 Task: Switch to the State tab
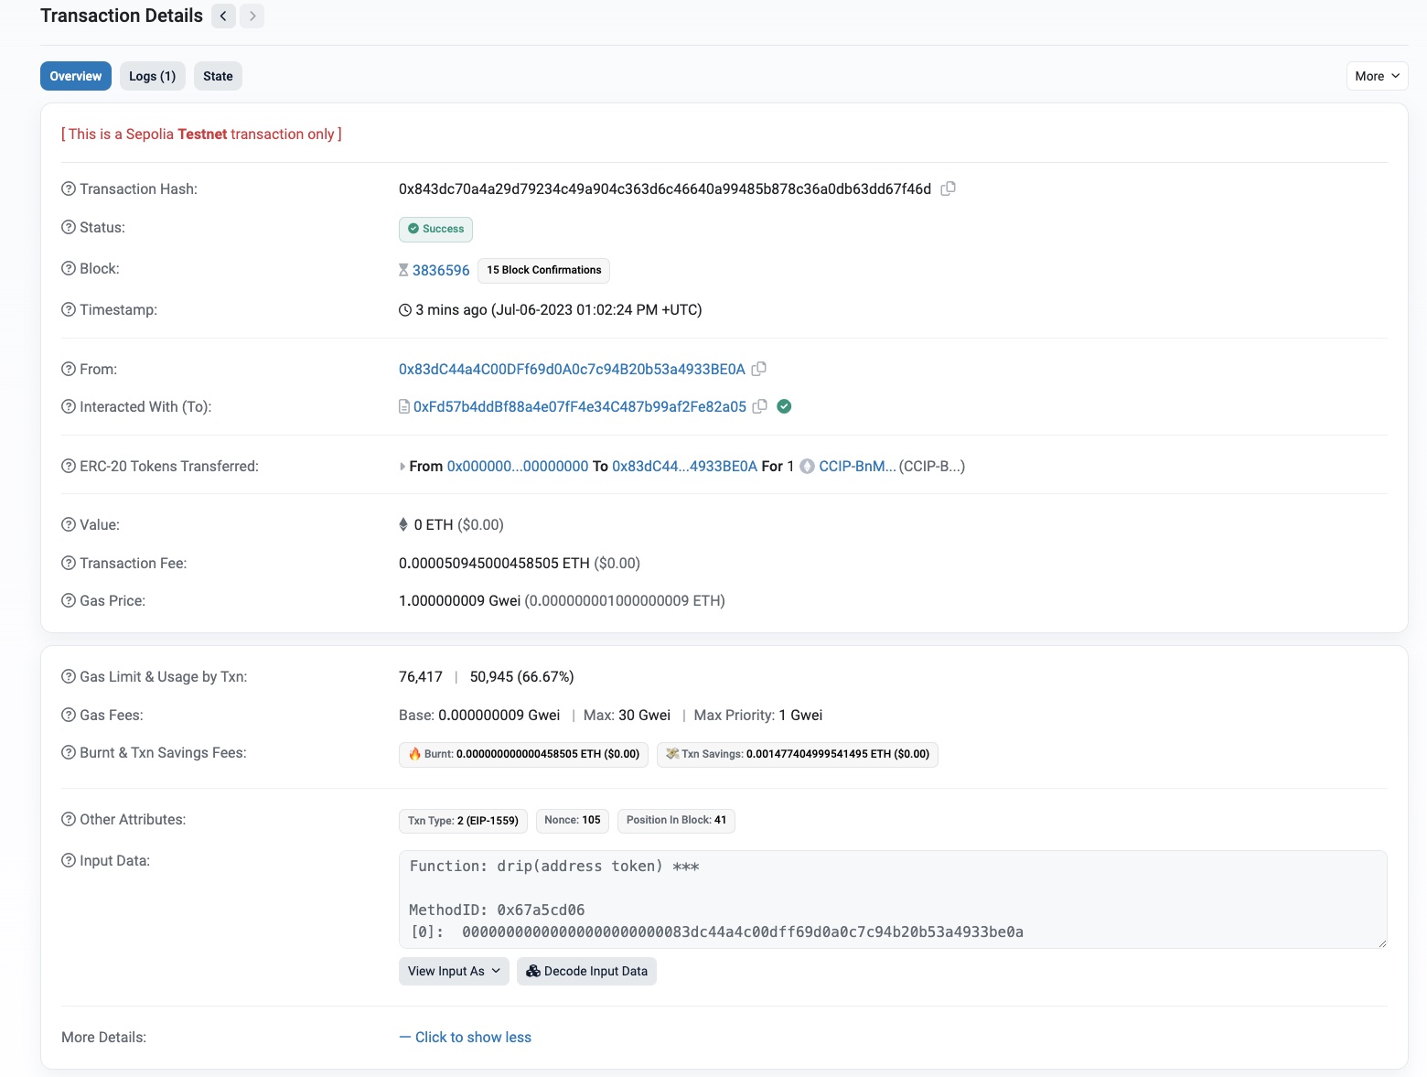[x=218, y=76]
